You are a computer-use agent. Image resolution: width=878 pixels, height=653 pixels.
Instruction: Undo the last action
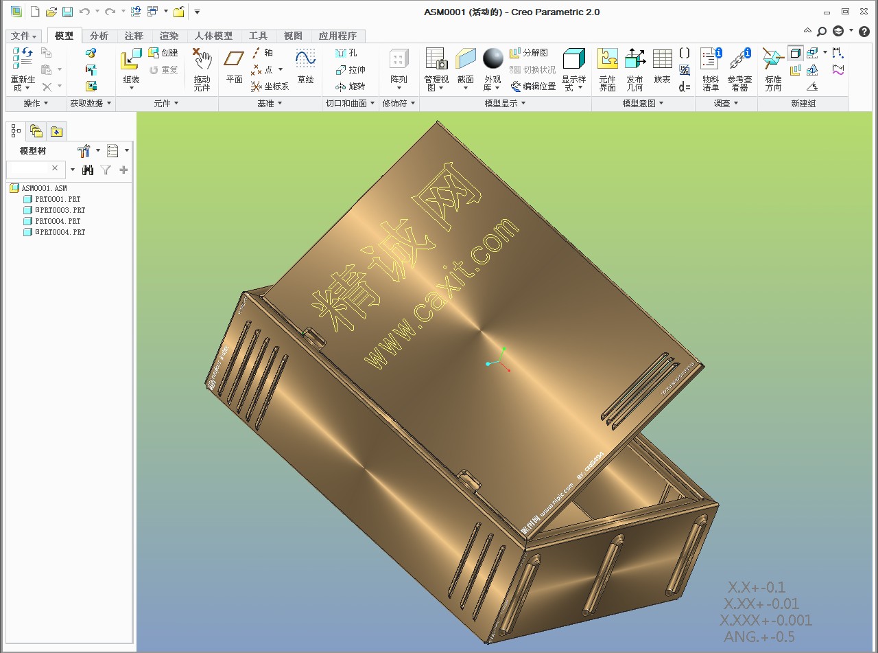[x=84, y=12]
